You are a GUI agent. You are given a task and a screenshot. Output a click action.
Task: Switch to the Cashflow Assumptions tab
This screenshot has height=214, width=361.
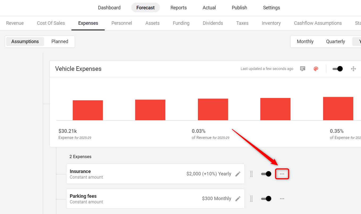[318, 23]
